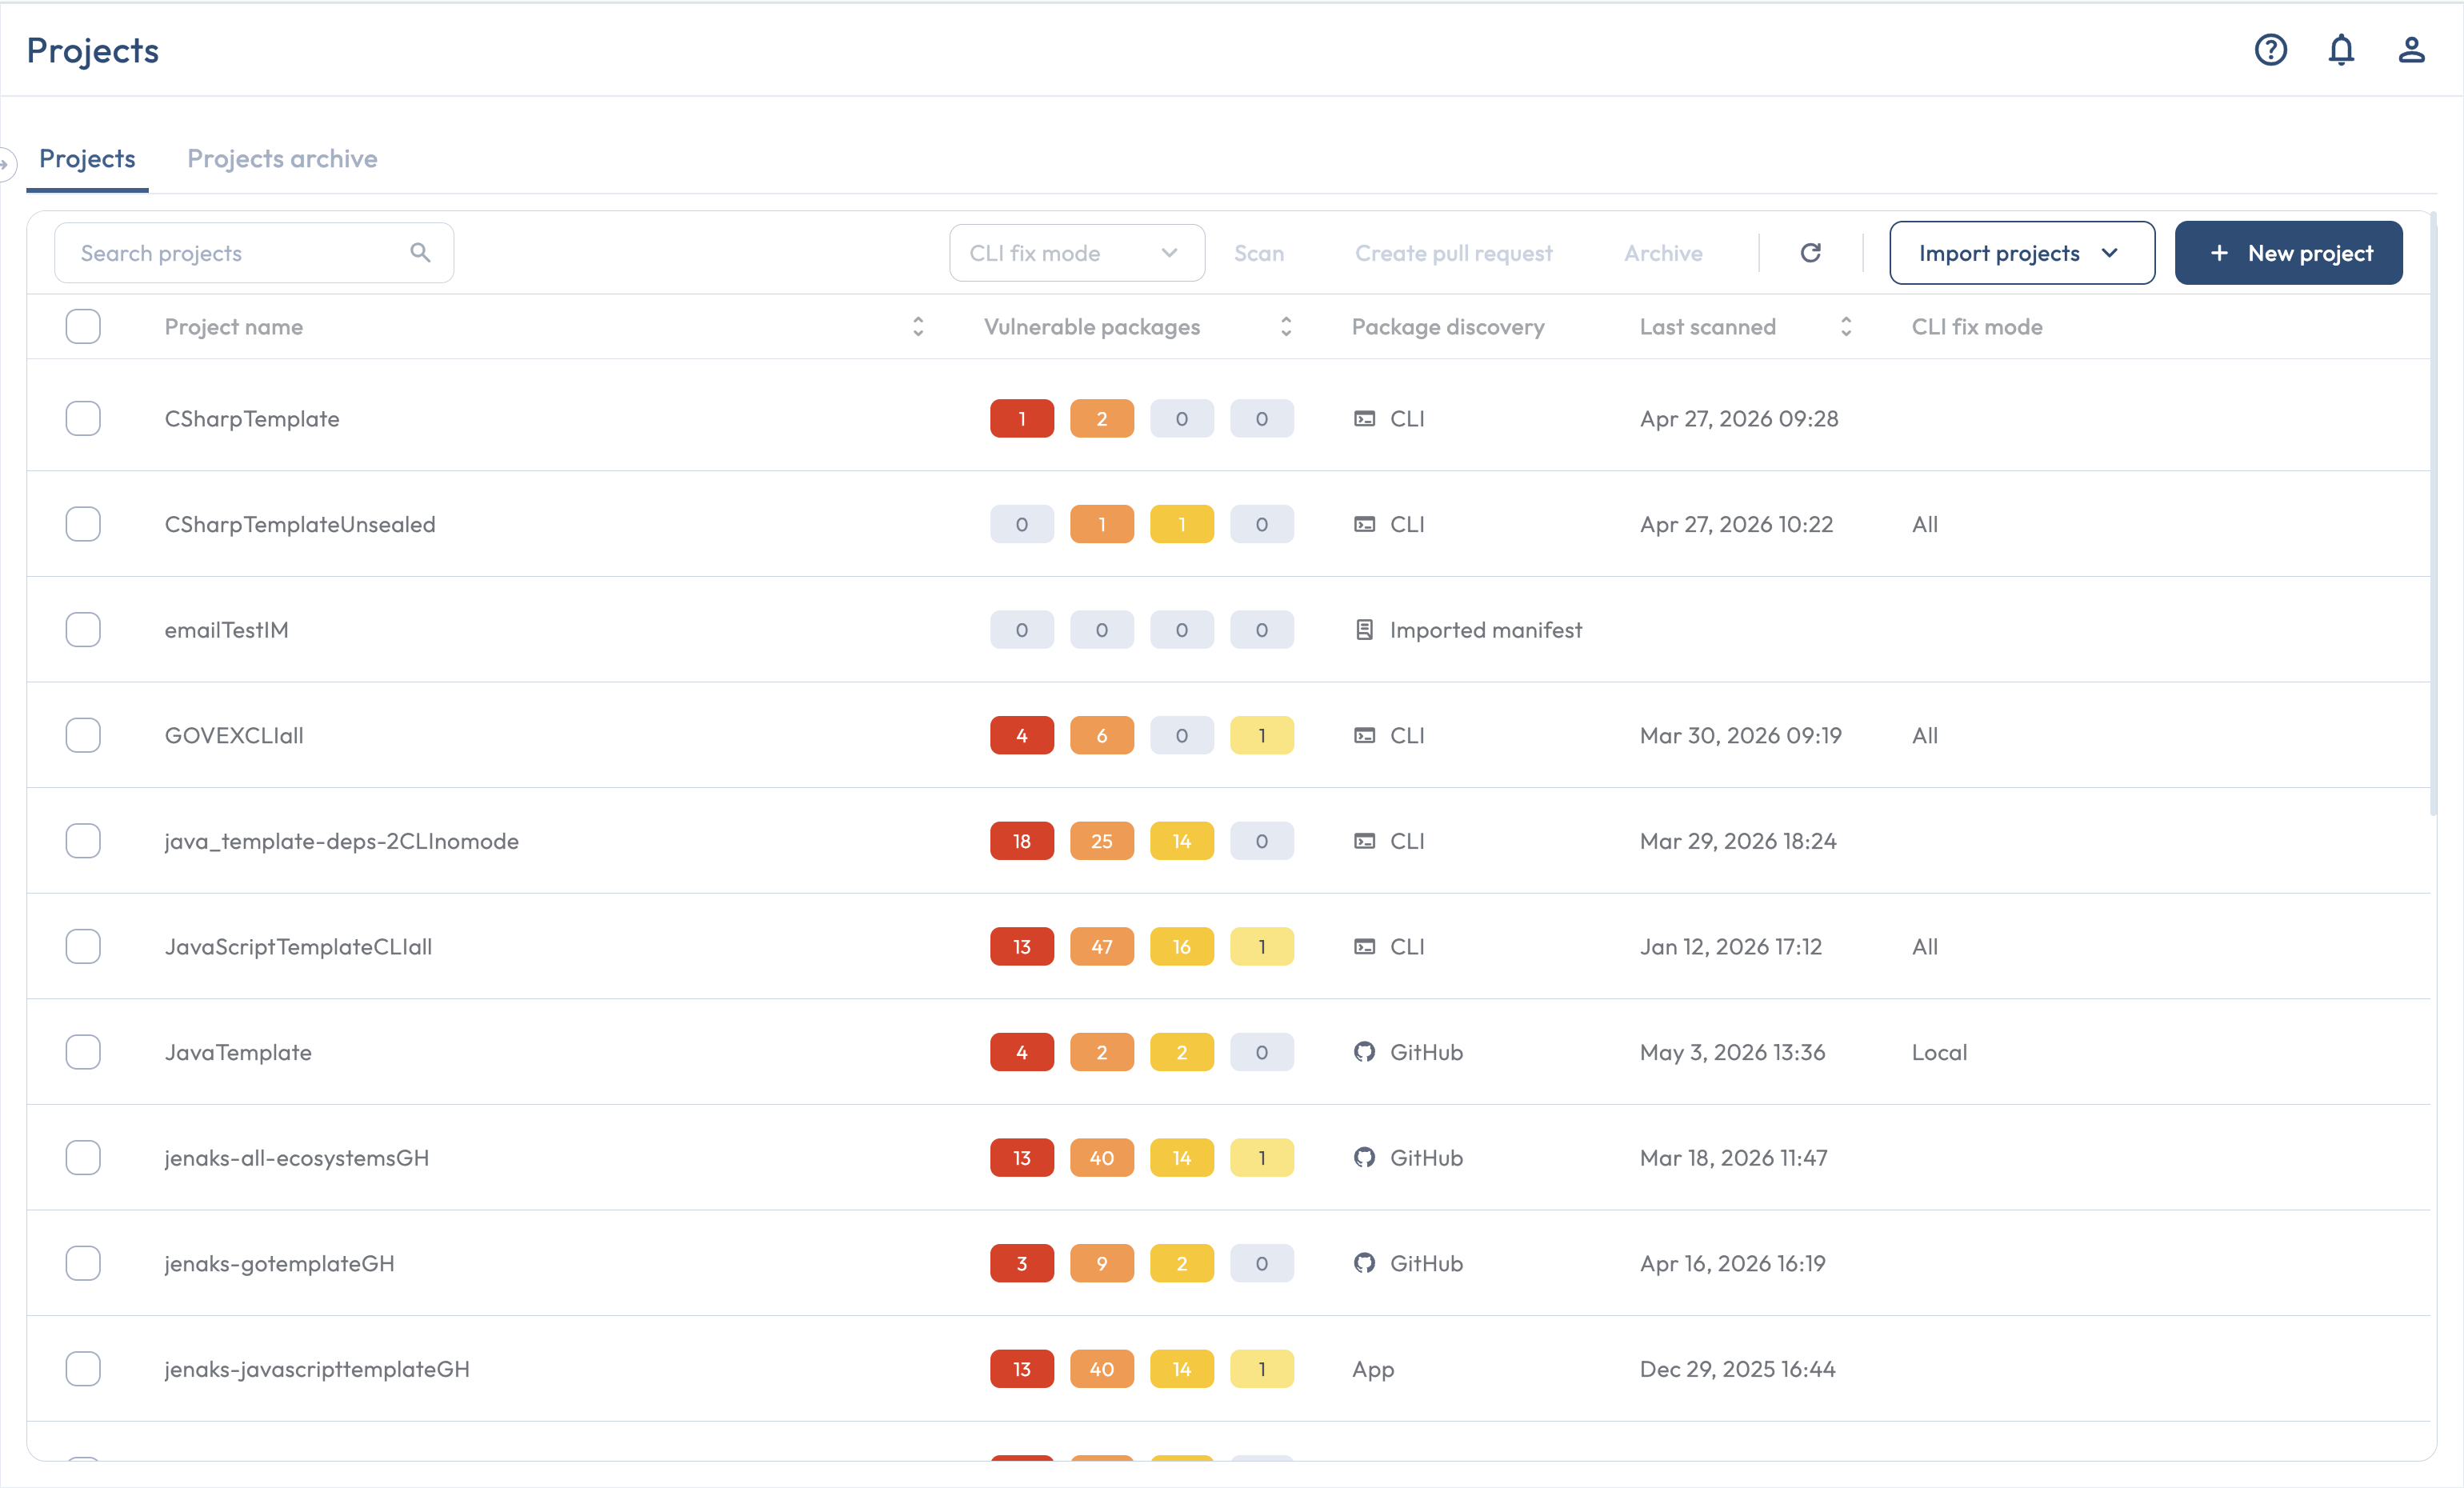Click CLI icon in java_template-deps-2CLInomode row

pyautogui.click(x=1364, y=841)
